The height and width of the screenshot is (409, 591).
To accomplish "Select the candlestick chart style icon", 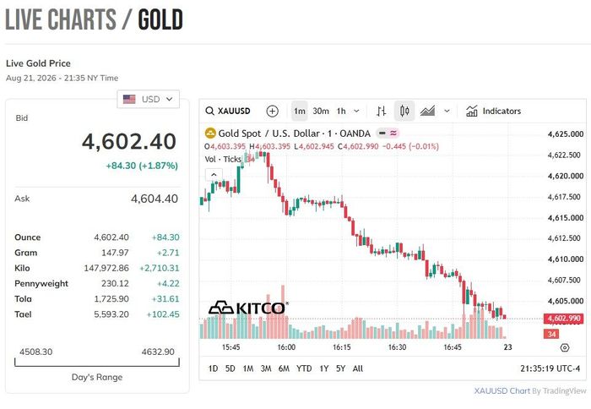I will 404,111.
